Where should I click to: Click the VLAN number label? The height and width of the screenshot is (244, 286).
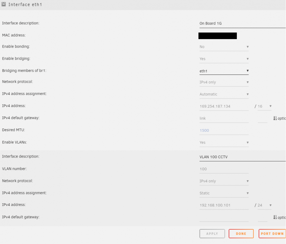14,169
